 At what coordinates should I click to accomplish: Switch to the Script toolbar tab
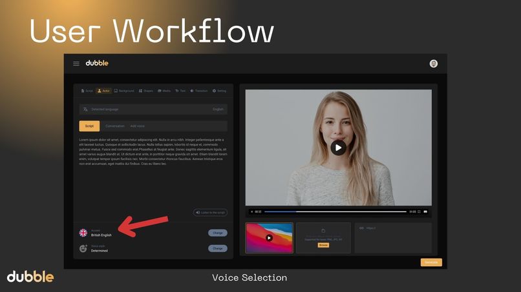[x=87, y=91]
